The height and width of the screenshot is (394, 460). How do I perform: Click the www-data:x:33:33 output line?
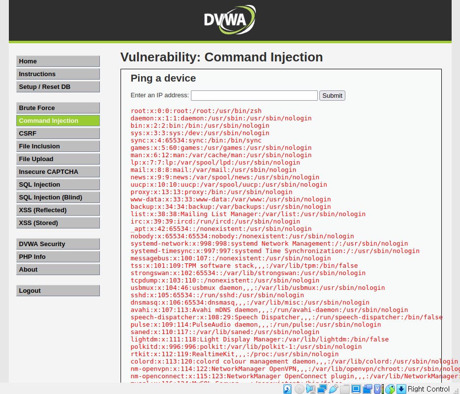[231, 199]
